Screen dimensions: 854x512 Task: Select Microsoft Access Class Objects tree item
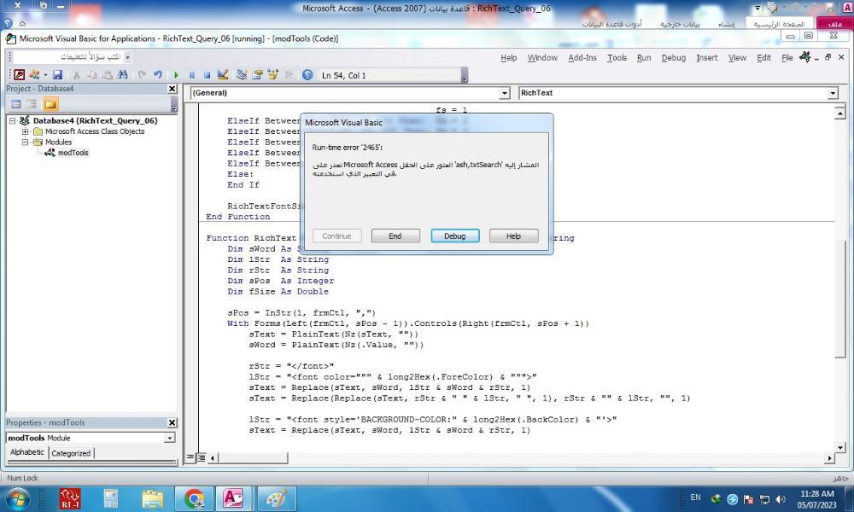click(x=95, y=131)
